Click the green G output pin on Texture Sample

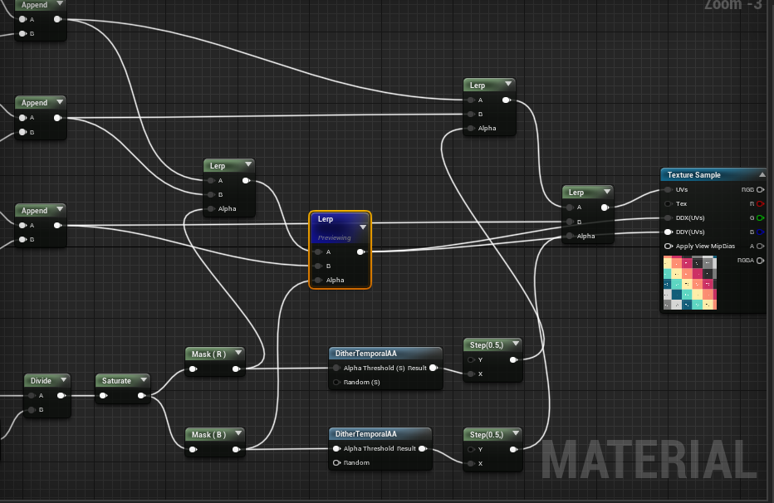click(x=760, y=217)
